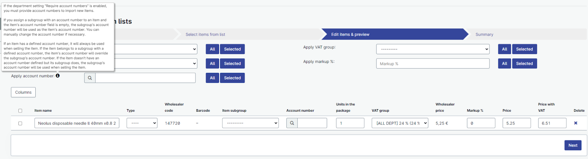Viewport: 588px width, 159px height.
Task: Toggle the select-all checkbox in table header
Action: click(x=20, y=111)
